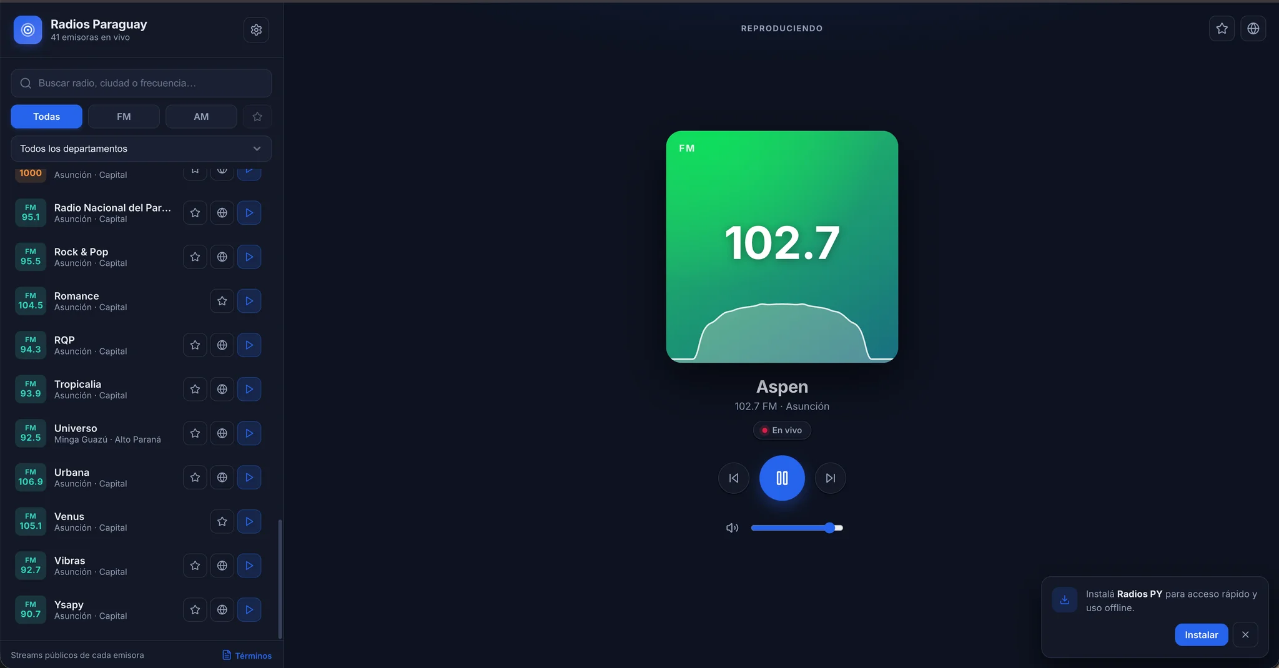Favorite the Universo station
1279x668 pixels.
click(x=195, y=433)
